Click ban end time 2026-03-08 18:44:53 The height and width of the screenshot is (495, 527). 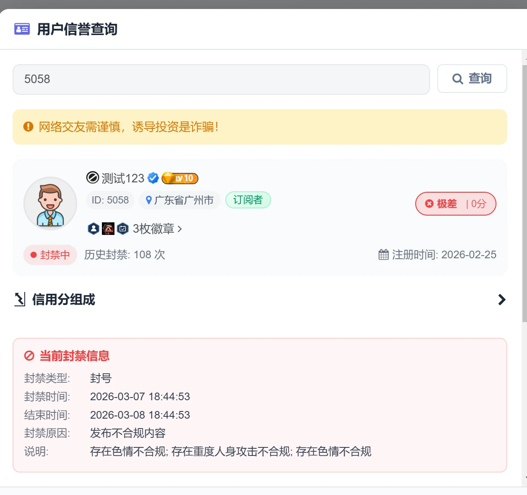click(x=140, y=415)
